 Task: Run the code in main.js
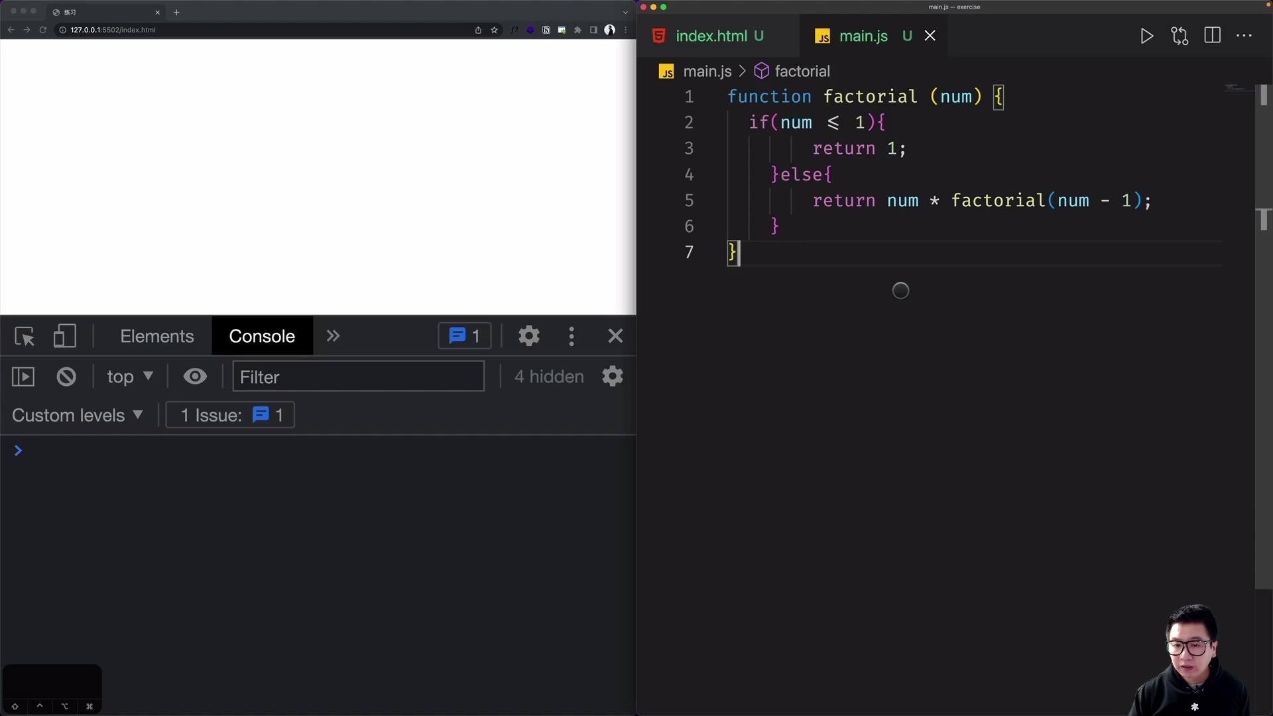(x=1146, y=36)
